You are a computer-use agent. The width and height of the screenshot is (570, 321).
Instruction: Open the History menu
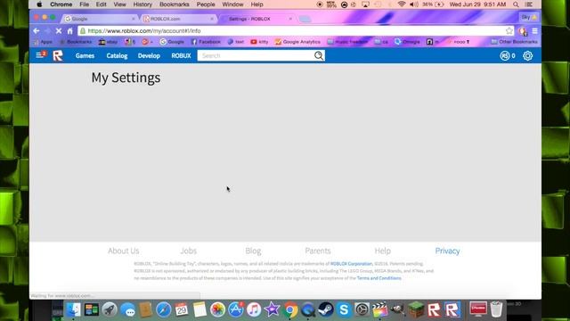(x=142, y=4)
